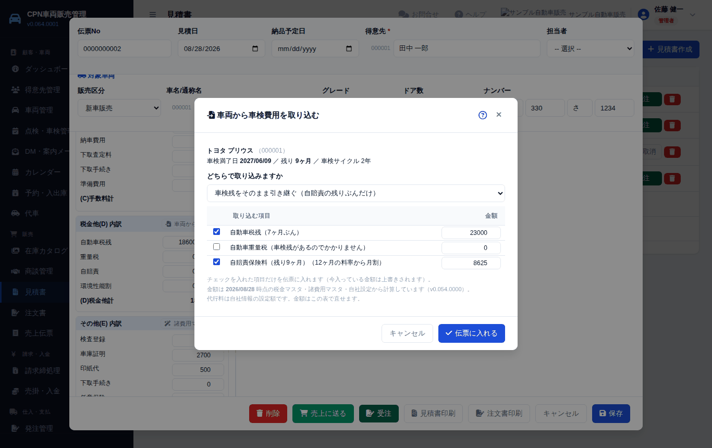712x448 pixels.
Task: Click the 注文書印刷 button
Action: [499, 414]
